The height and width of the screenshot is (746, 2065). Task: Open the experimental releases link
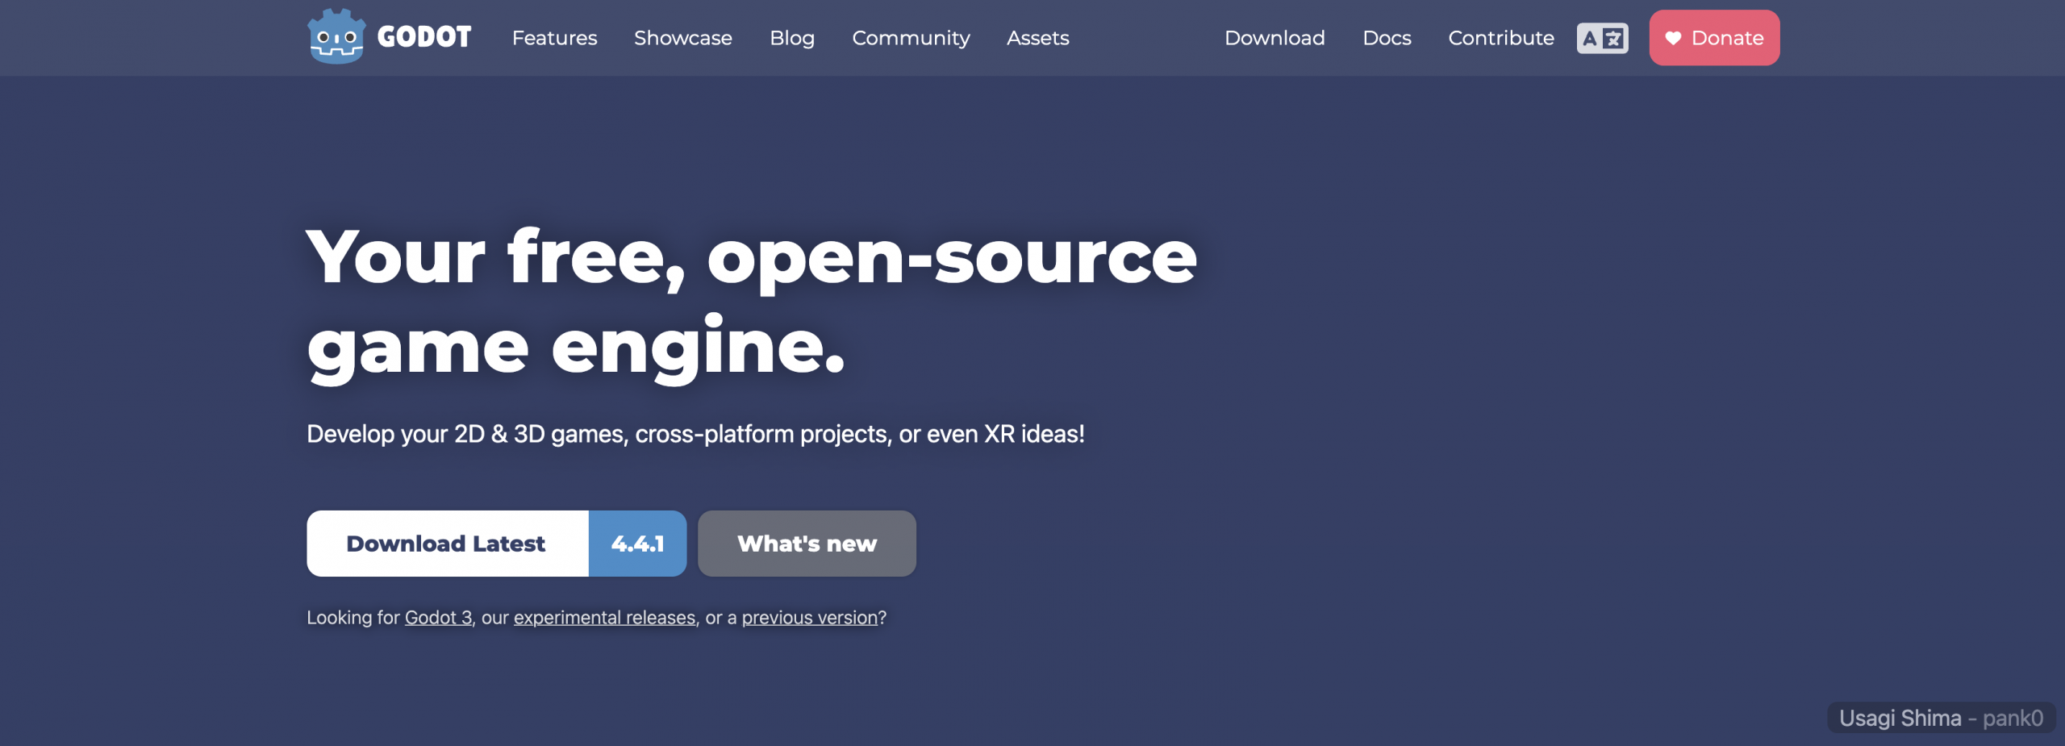(x=604, y=618)
